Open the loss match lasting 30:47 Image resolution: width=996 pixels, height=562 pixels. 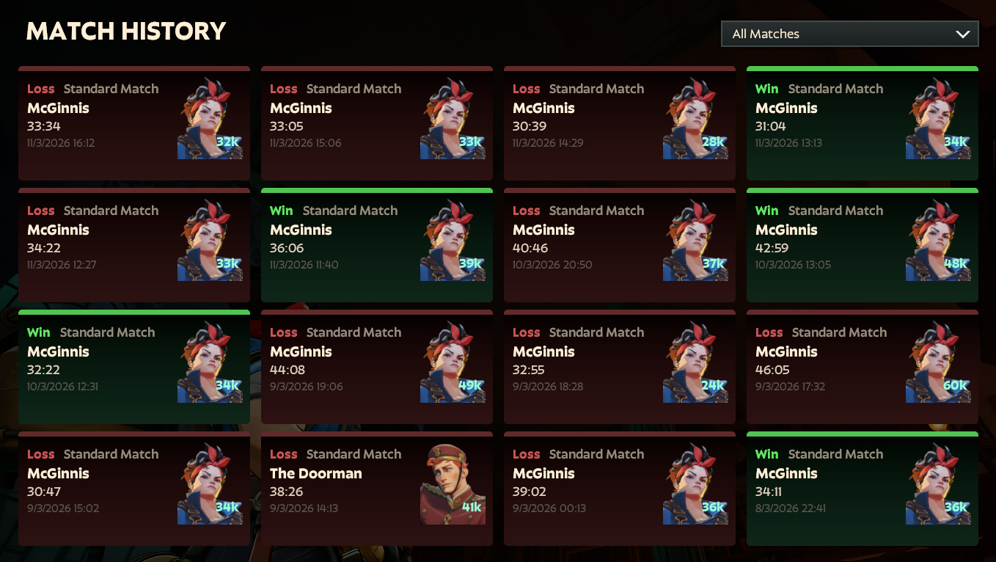click(134, 489)
